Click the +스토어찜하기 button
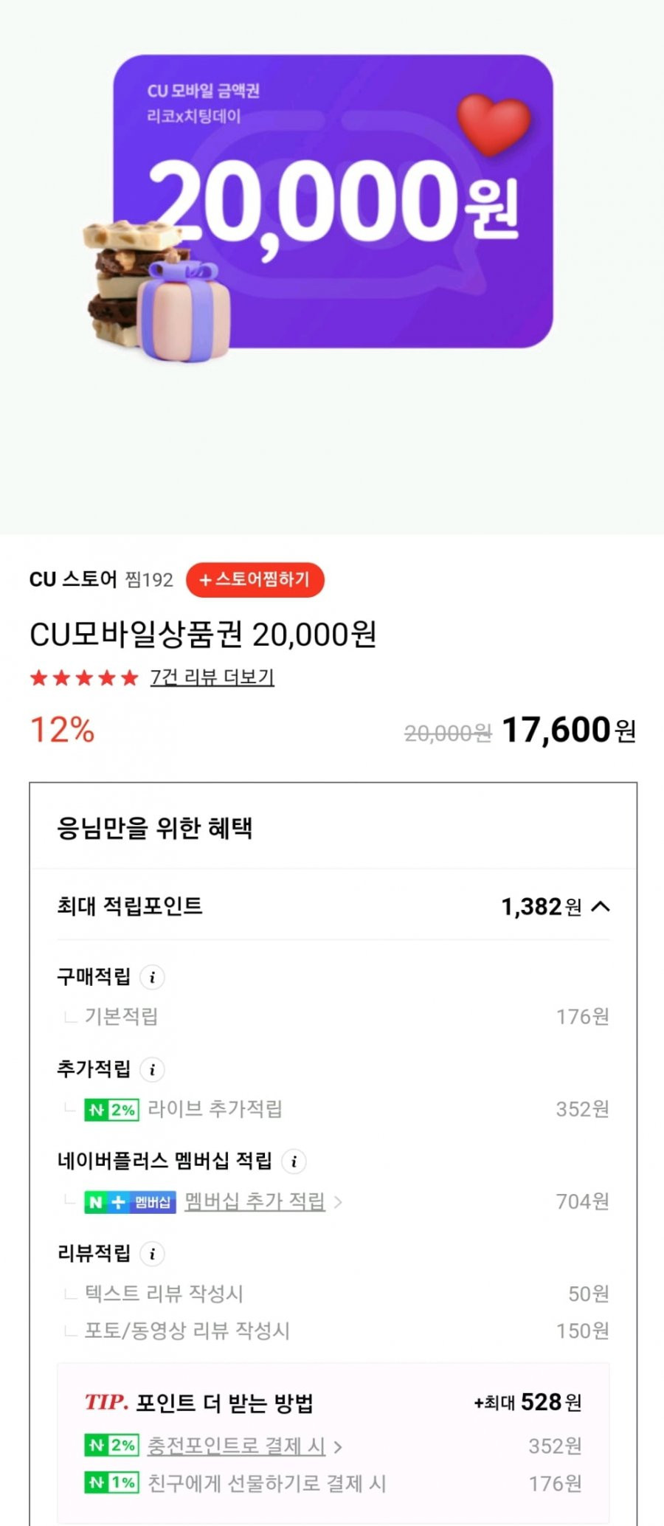 point(255,579)
